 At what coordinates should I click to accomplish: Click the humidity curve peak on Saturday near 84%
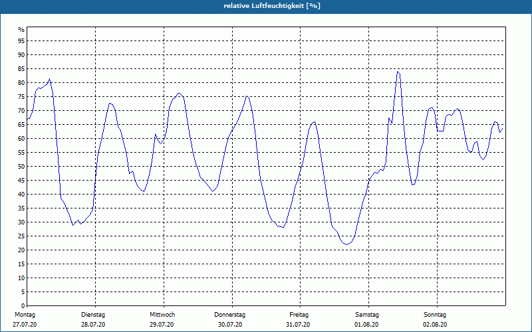(x=398, y=72)
